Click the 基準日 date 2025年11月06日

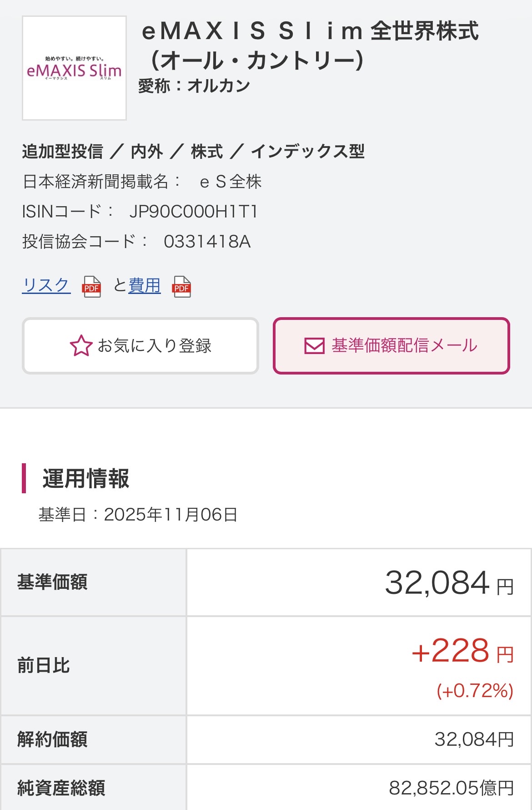pos(171,515)
